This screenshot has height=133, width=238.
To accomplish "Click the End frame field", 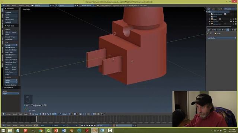I will coord(60,126).
